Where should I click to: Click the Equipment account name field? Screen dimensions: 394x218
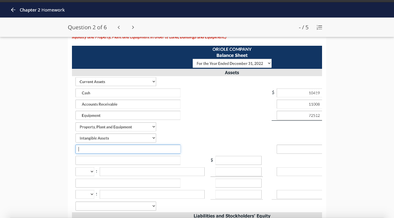pos(128,115)
